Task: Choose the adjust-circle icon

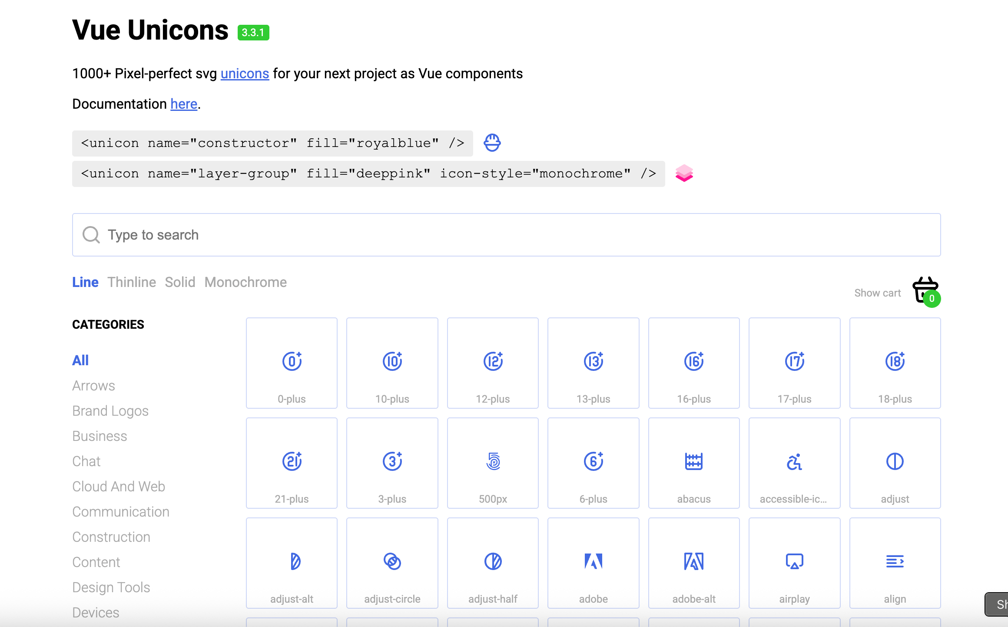Action: [x=392, y=563]
